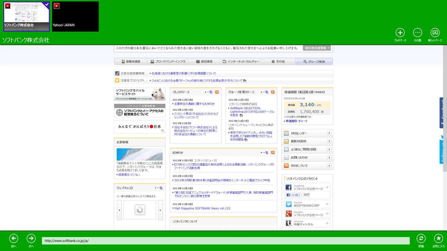Click the 最新IR資料 folder icon
The width and height of the screenshot is (447, 251).
(x=286, y=141)
